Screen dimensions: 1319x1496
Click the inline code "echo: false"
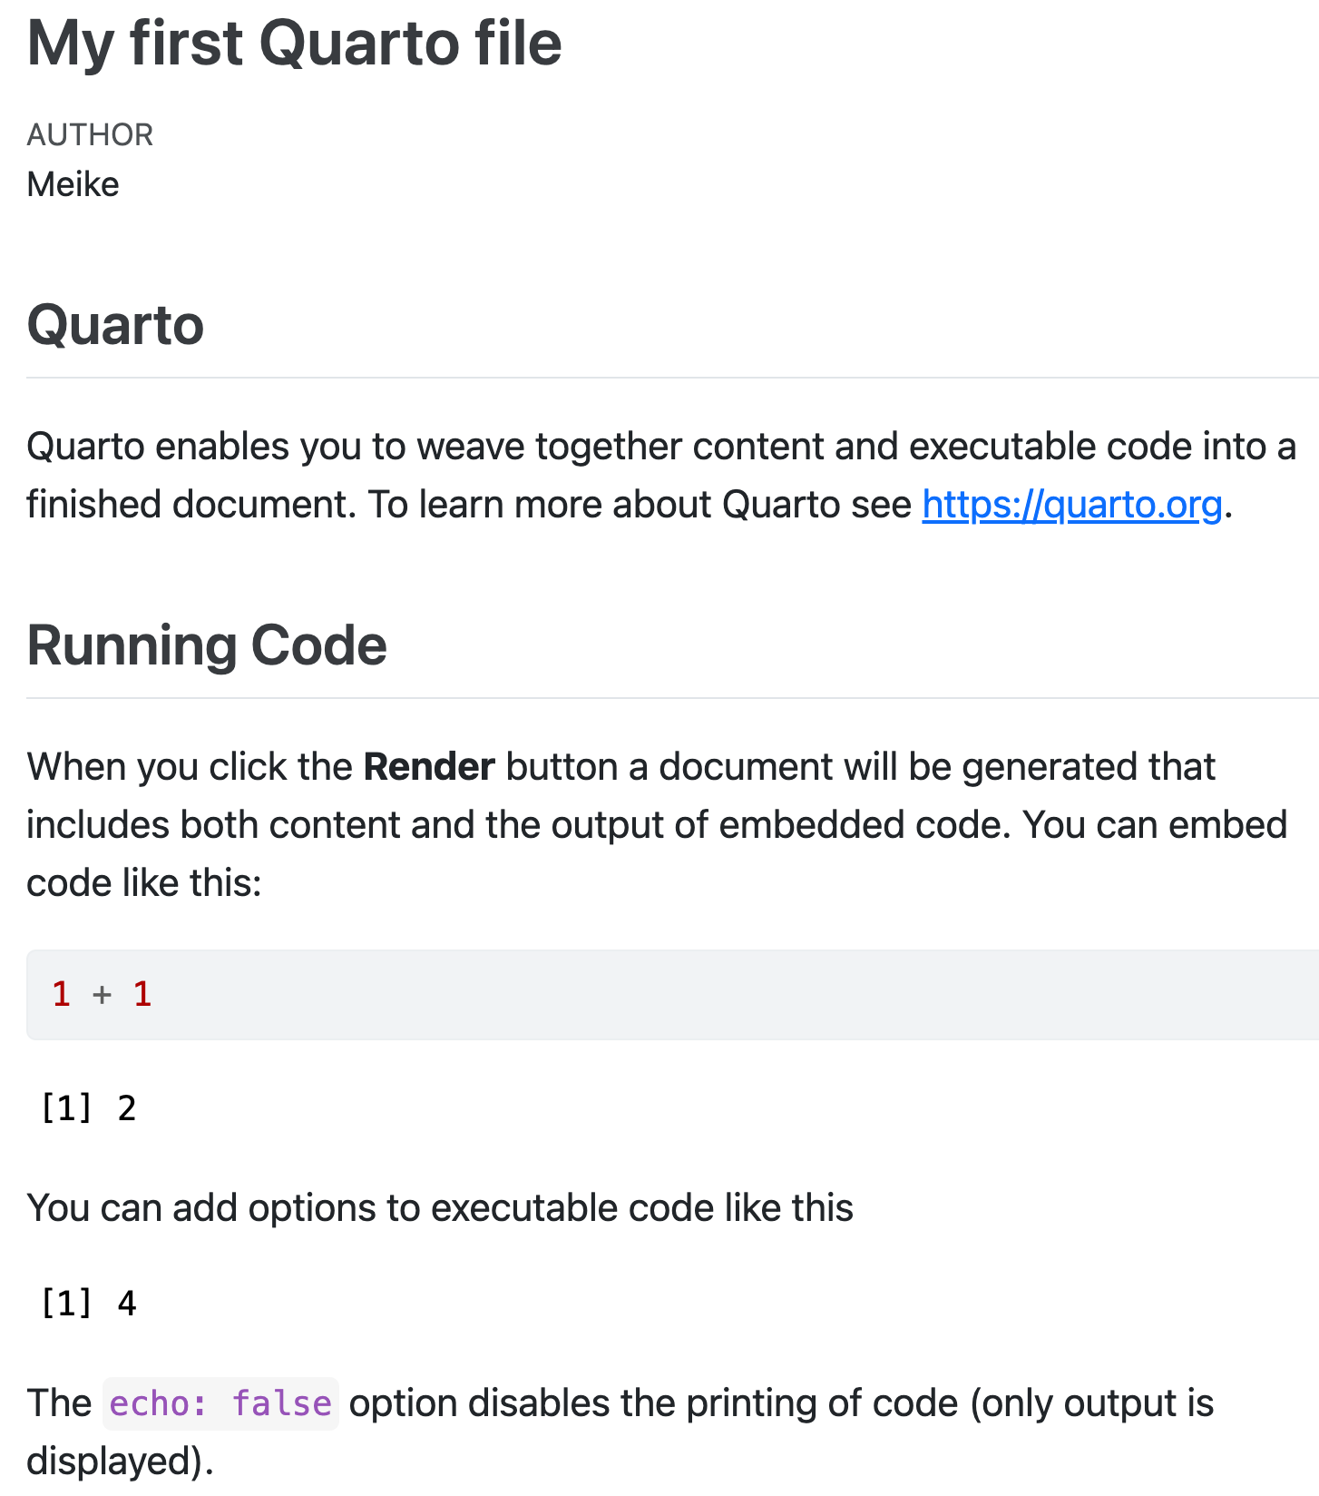tap(220, 1403)
